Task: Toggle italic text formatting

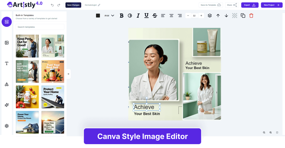Action: [x=138, y=16]
